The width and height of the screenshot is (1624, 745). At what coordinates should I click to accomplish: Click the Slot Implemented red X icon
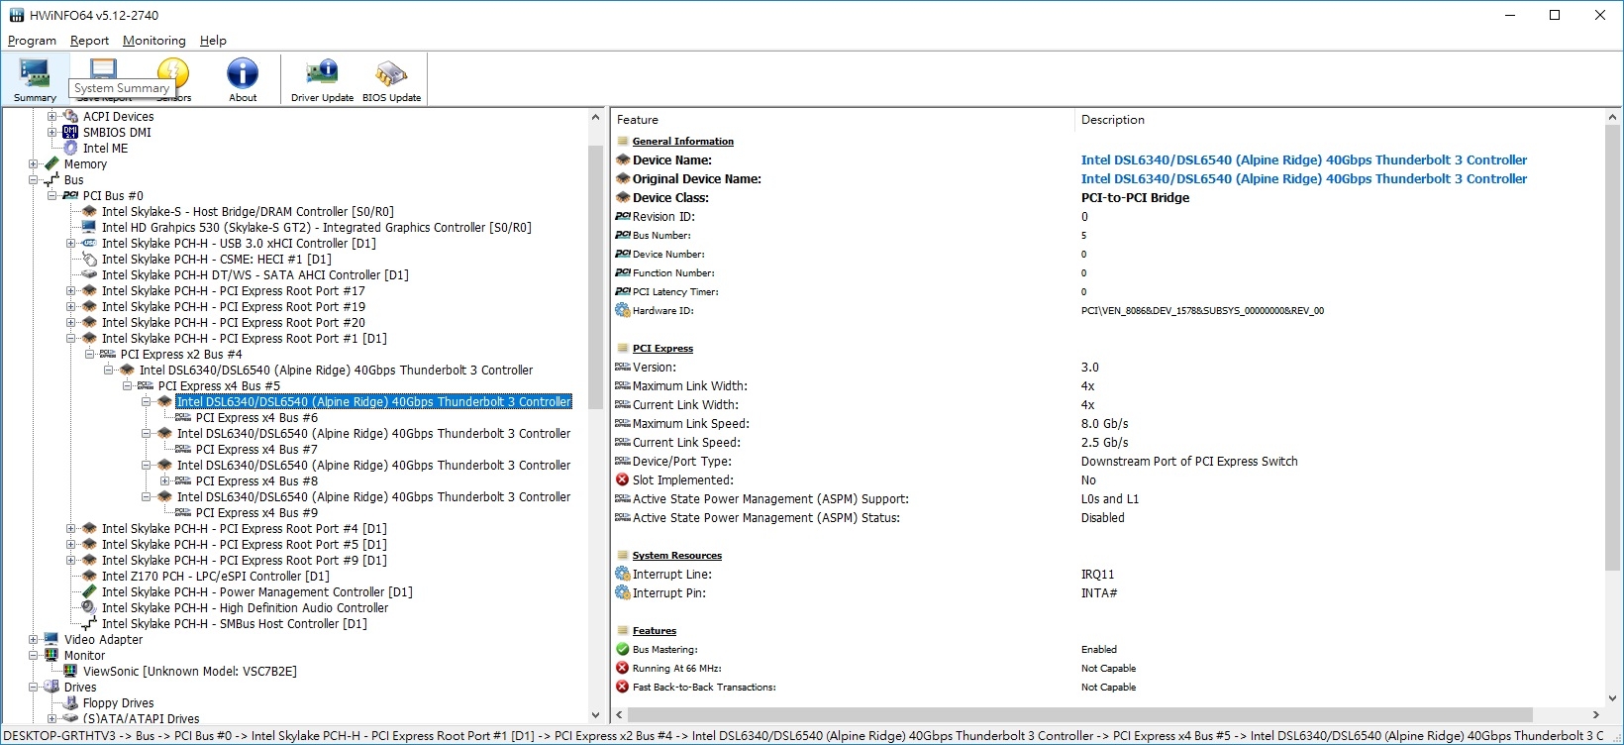pos(622,480)
